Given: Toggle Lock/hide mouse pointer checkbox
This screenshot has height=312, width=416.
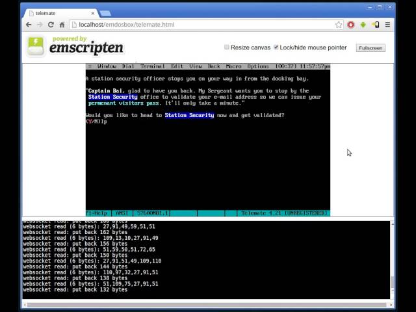Looking at the screenshot, I should [x=276, y=47].
